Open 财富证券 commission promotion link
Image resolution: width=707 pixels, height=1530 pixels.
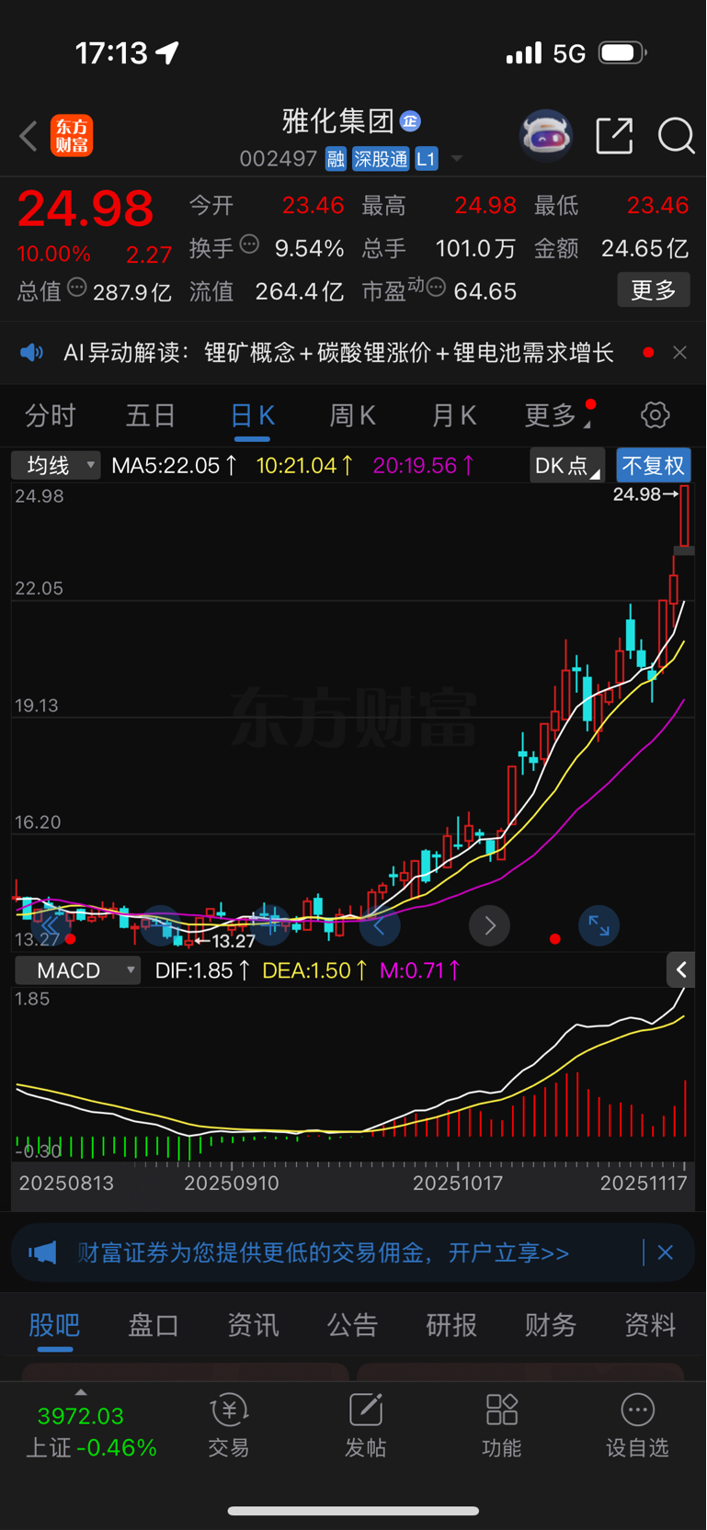324,1252
